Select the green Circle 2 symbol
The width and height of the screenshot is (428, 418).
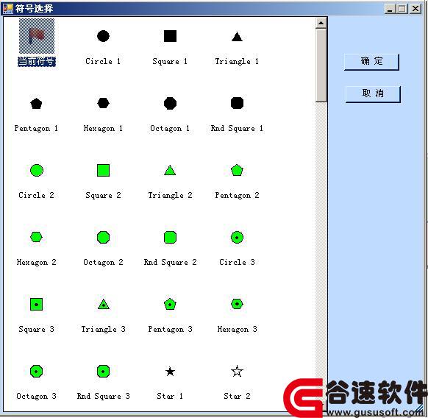(37, 170)
